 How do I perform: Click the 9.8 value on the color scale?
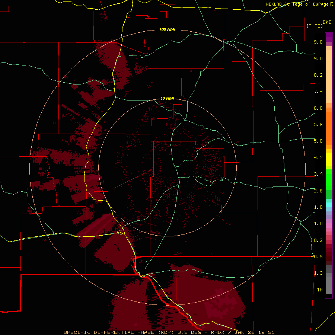point(318,42)
